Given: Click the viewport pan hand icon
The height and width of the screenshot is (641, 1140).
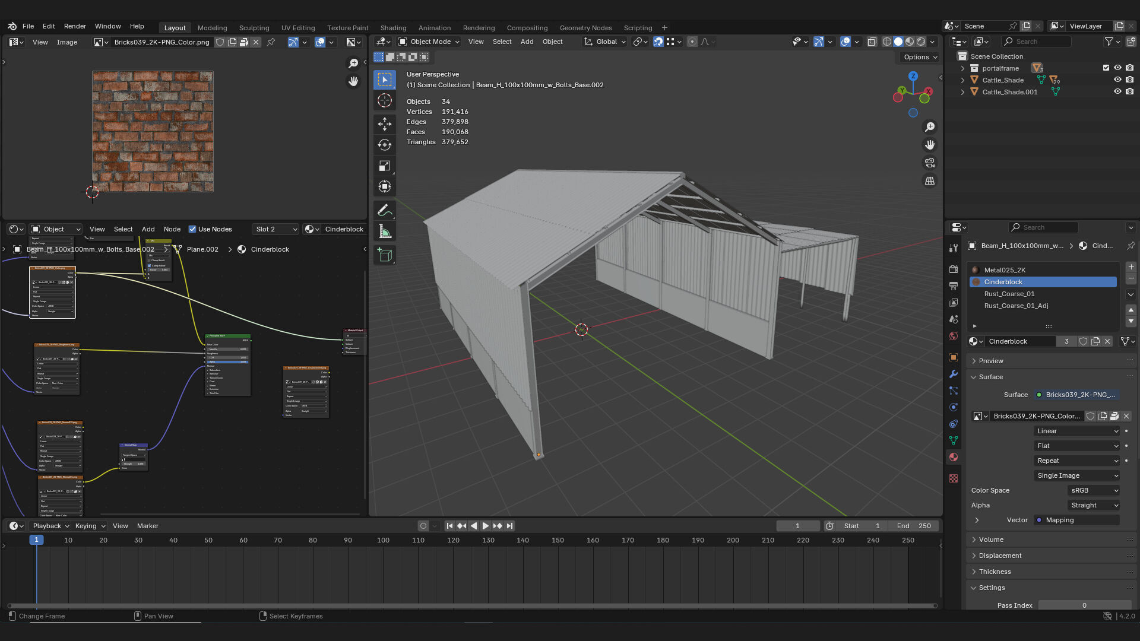Looking at the screenshot, I should coord(930,145).
